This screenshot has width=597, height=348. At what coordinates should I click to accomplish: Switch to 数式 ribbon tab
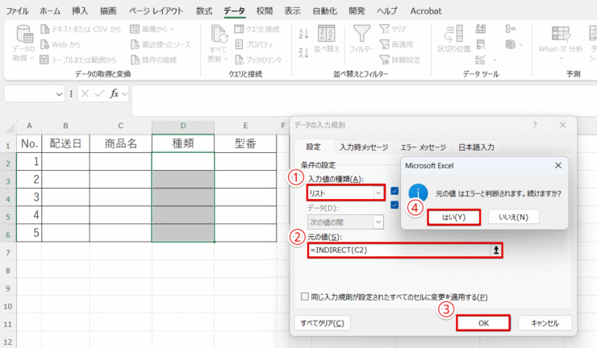pos(204,11)
